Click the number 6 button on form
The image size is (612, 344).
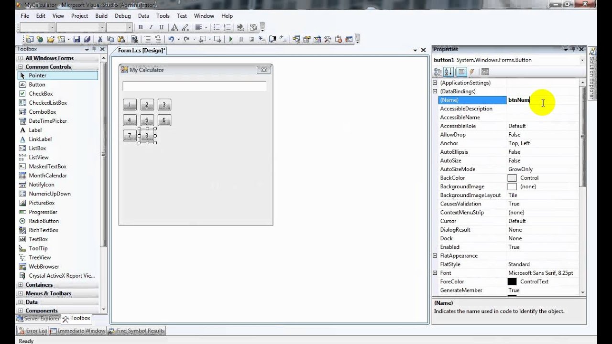(x=164, y=120)
